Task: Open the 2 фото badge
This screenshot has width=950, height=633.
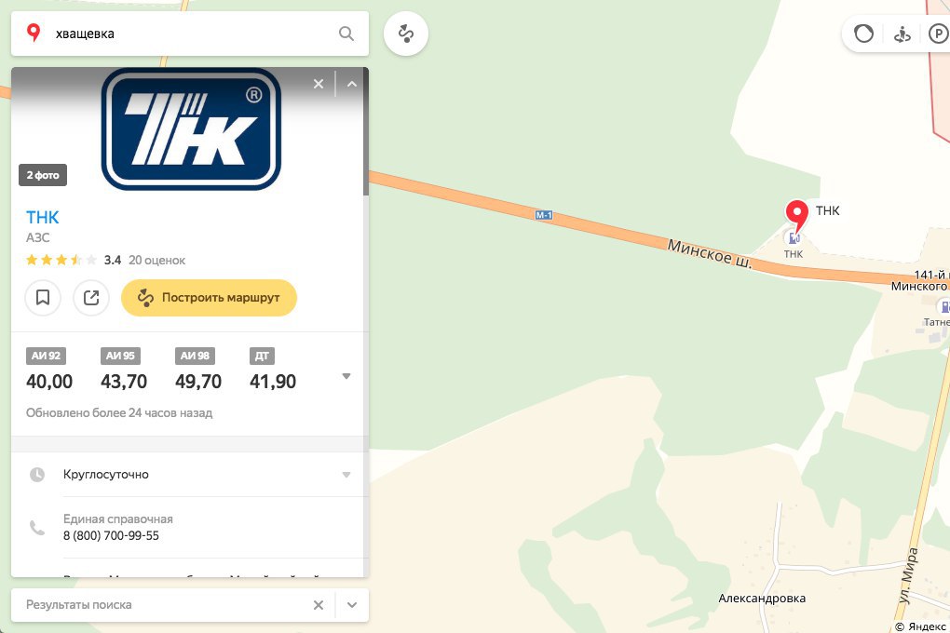Action: (x=43, y=175)
